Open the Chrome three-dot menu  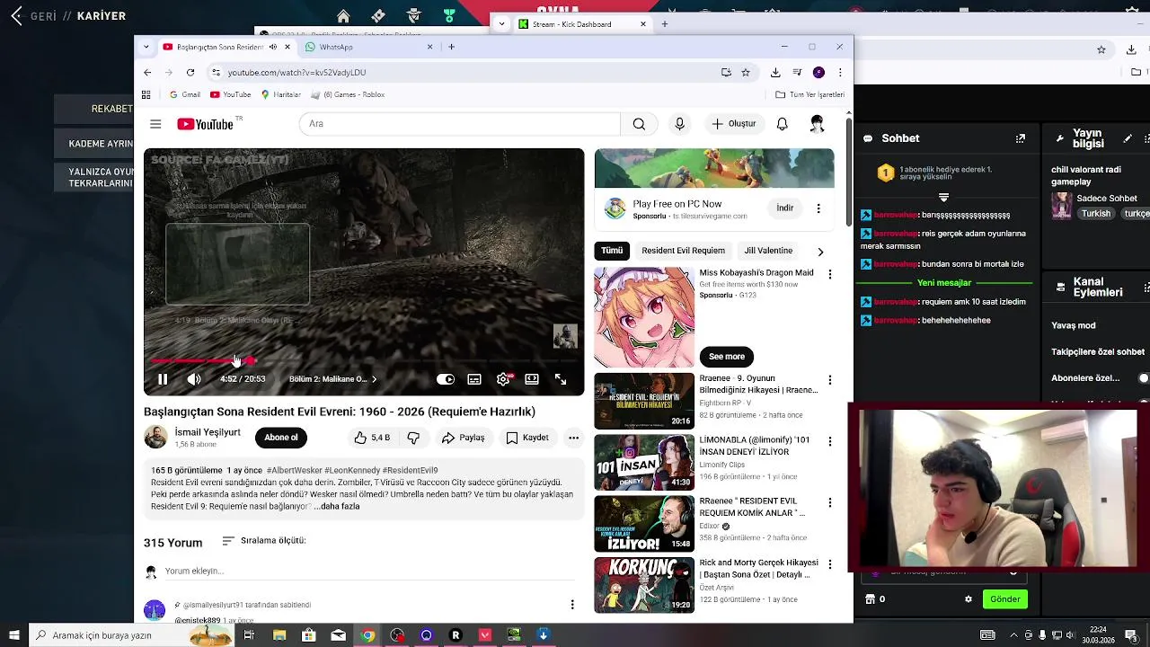840,72
